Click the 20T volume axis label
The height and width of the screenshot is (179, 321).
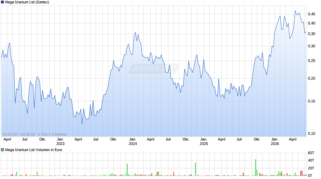click(311, 168)
